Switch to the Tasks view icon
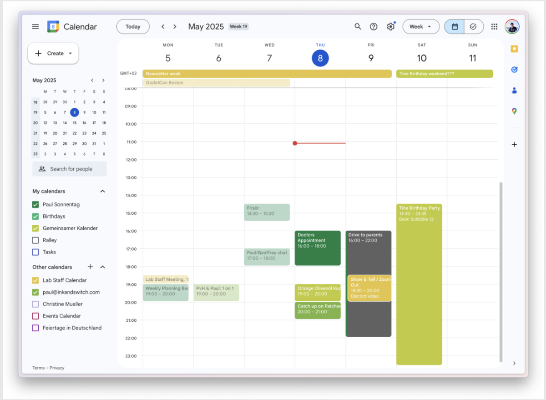This screenshot has width=546, height=400. pyautogui.click(x=473, y=26)
